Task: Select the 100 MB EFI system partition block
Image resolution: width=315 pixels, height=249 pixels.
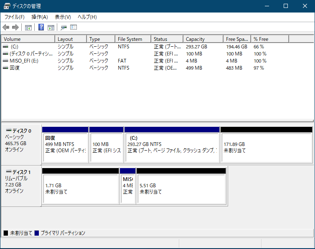Action: pos(107,145)
